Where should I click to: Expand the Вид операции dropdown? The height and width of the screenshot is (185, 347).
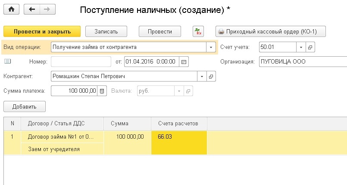pyautogui.click(x=211, y=47)
